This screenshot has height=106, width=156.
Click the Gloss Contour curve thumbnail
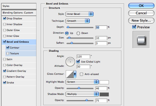tap(70, 74)
